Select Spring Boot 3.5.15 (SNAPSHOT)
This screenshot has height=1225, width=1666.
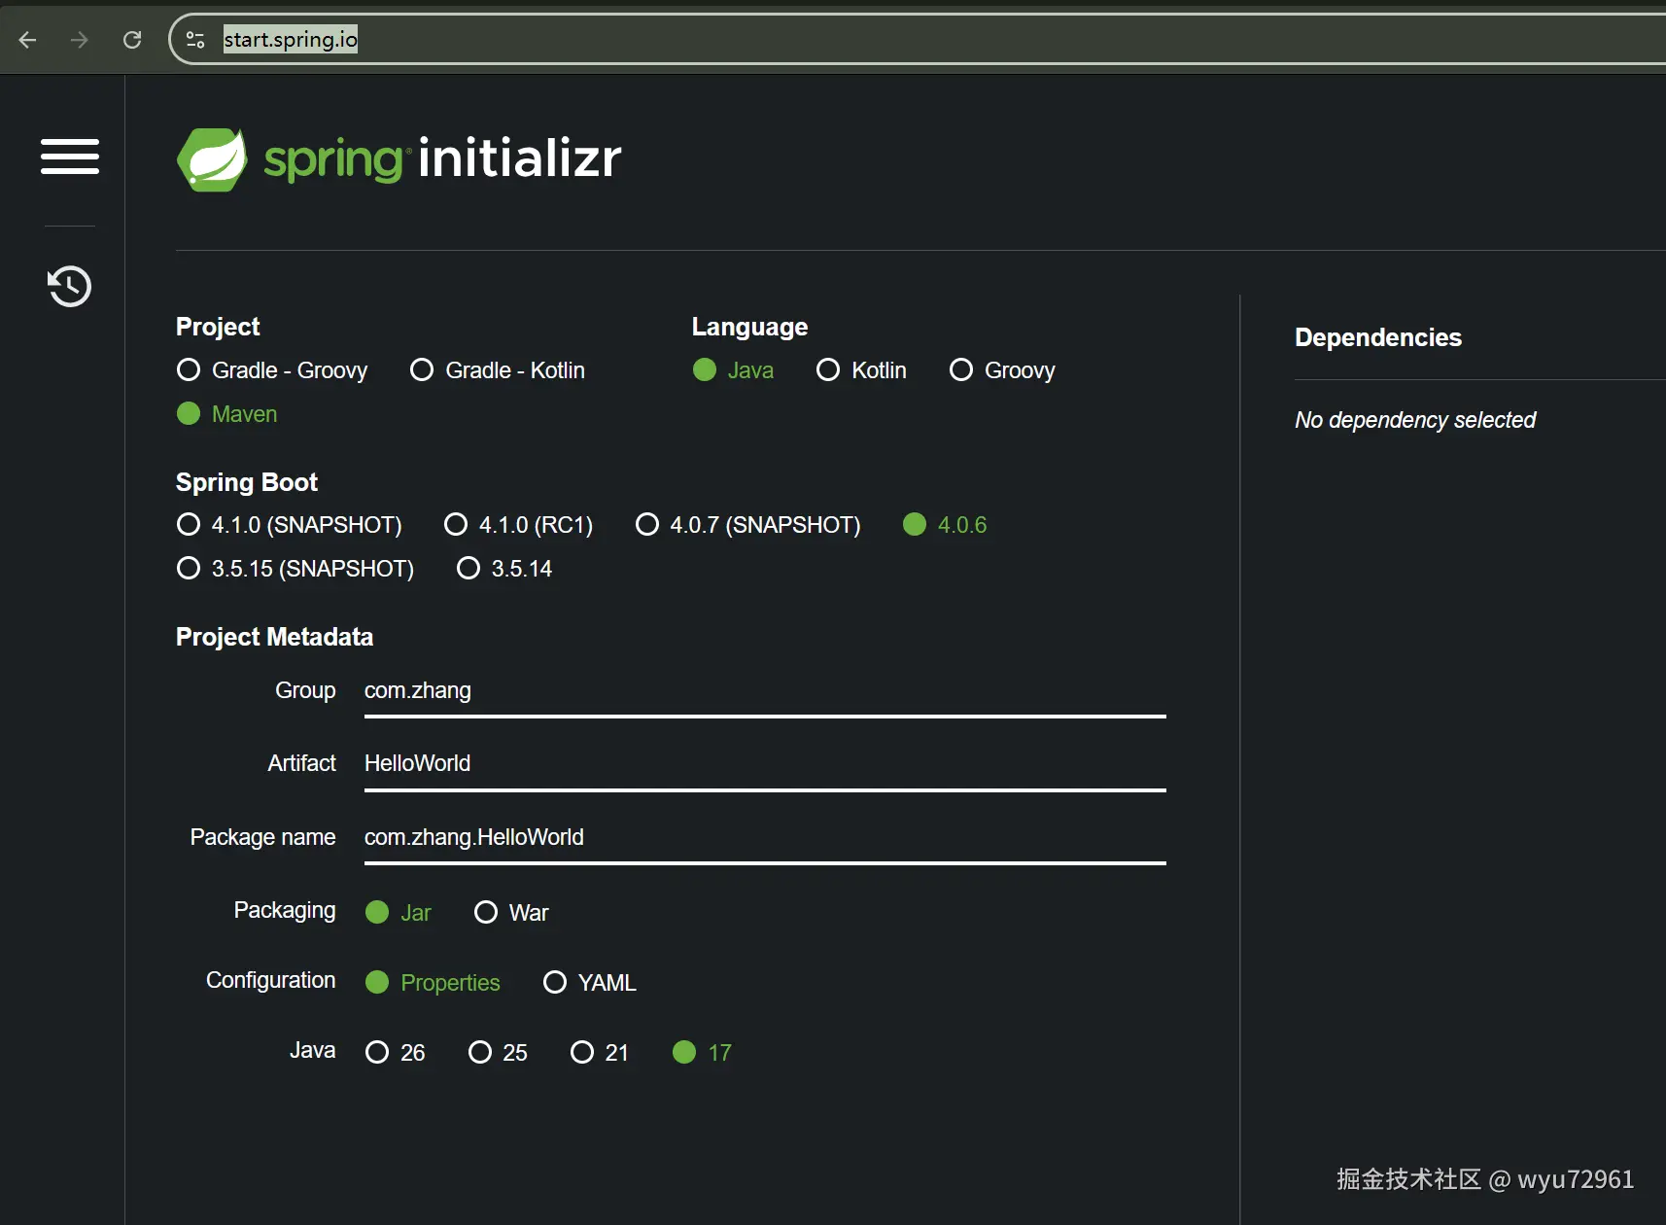coord(295,569)
